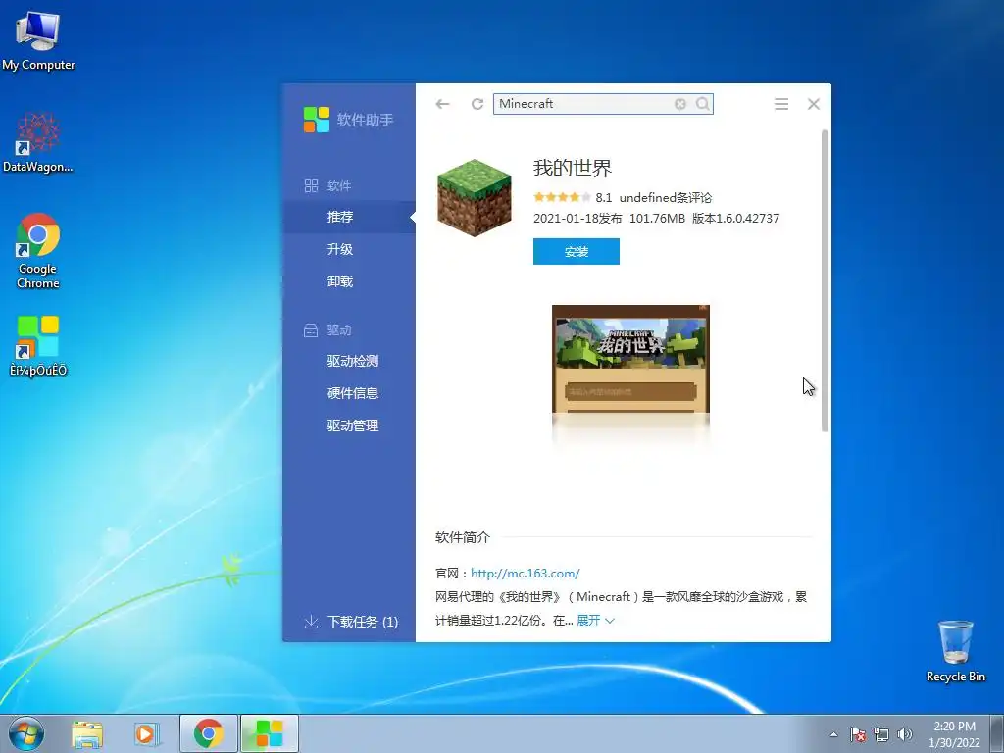The width and height of the screenshot is (1004, 753).
Task: Open the 我的世界 screenshot thumbnail
Action: point(630,359)
